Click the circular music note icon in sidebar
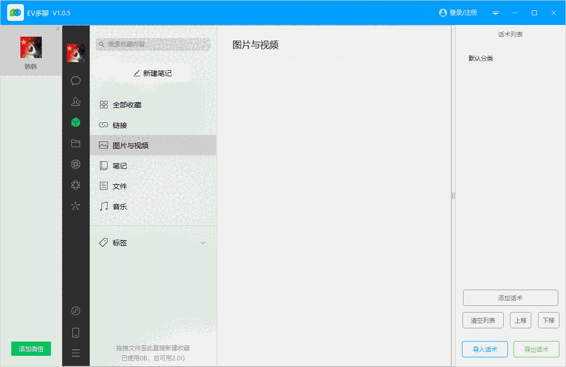The height and width of the screenshot is (367, 566). [75, 310]
